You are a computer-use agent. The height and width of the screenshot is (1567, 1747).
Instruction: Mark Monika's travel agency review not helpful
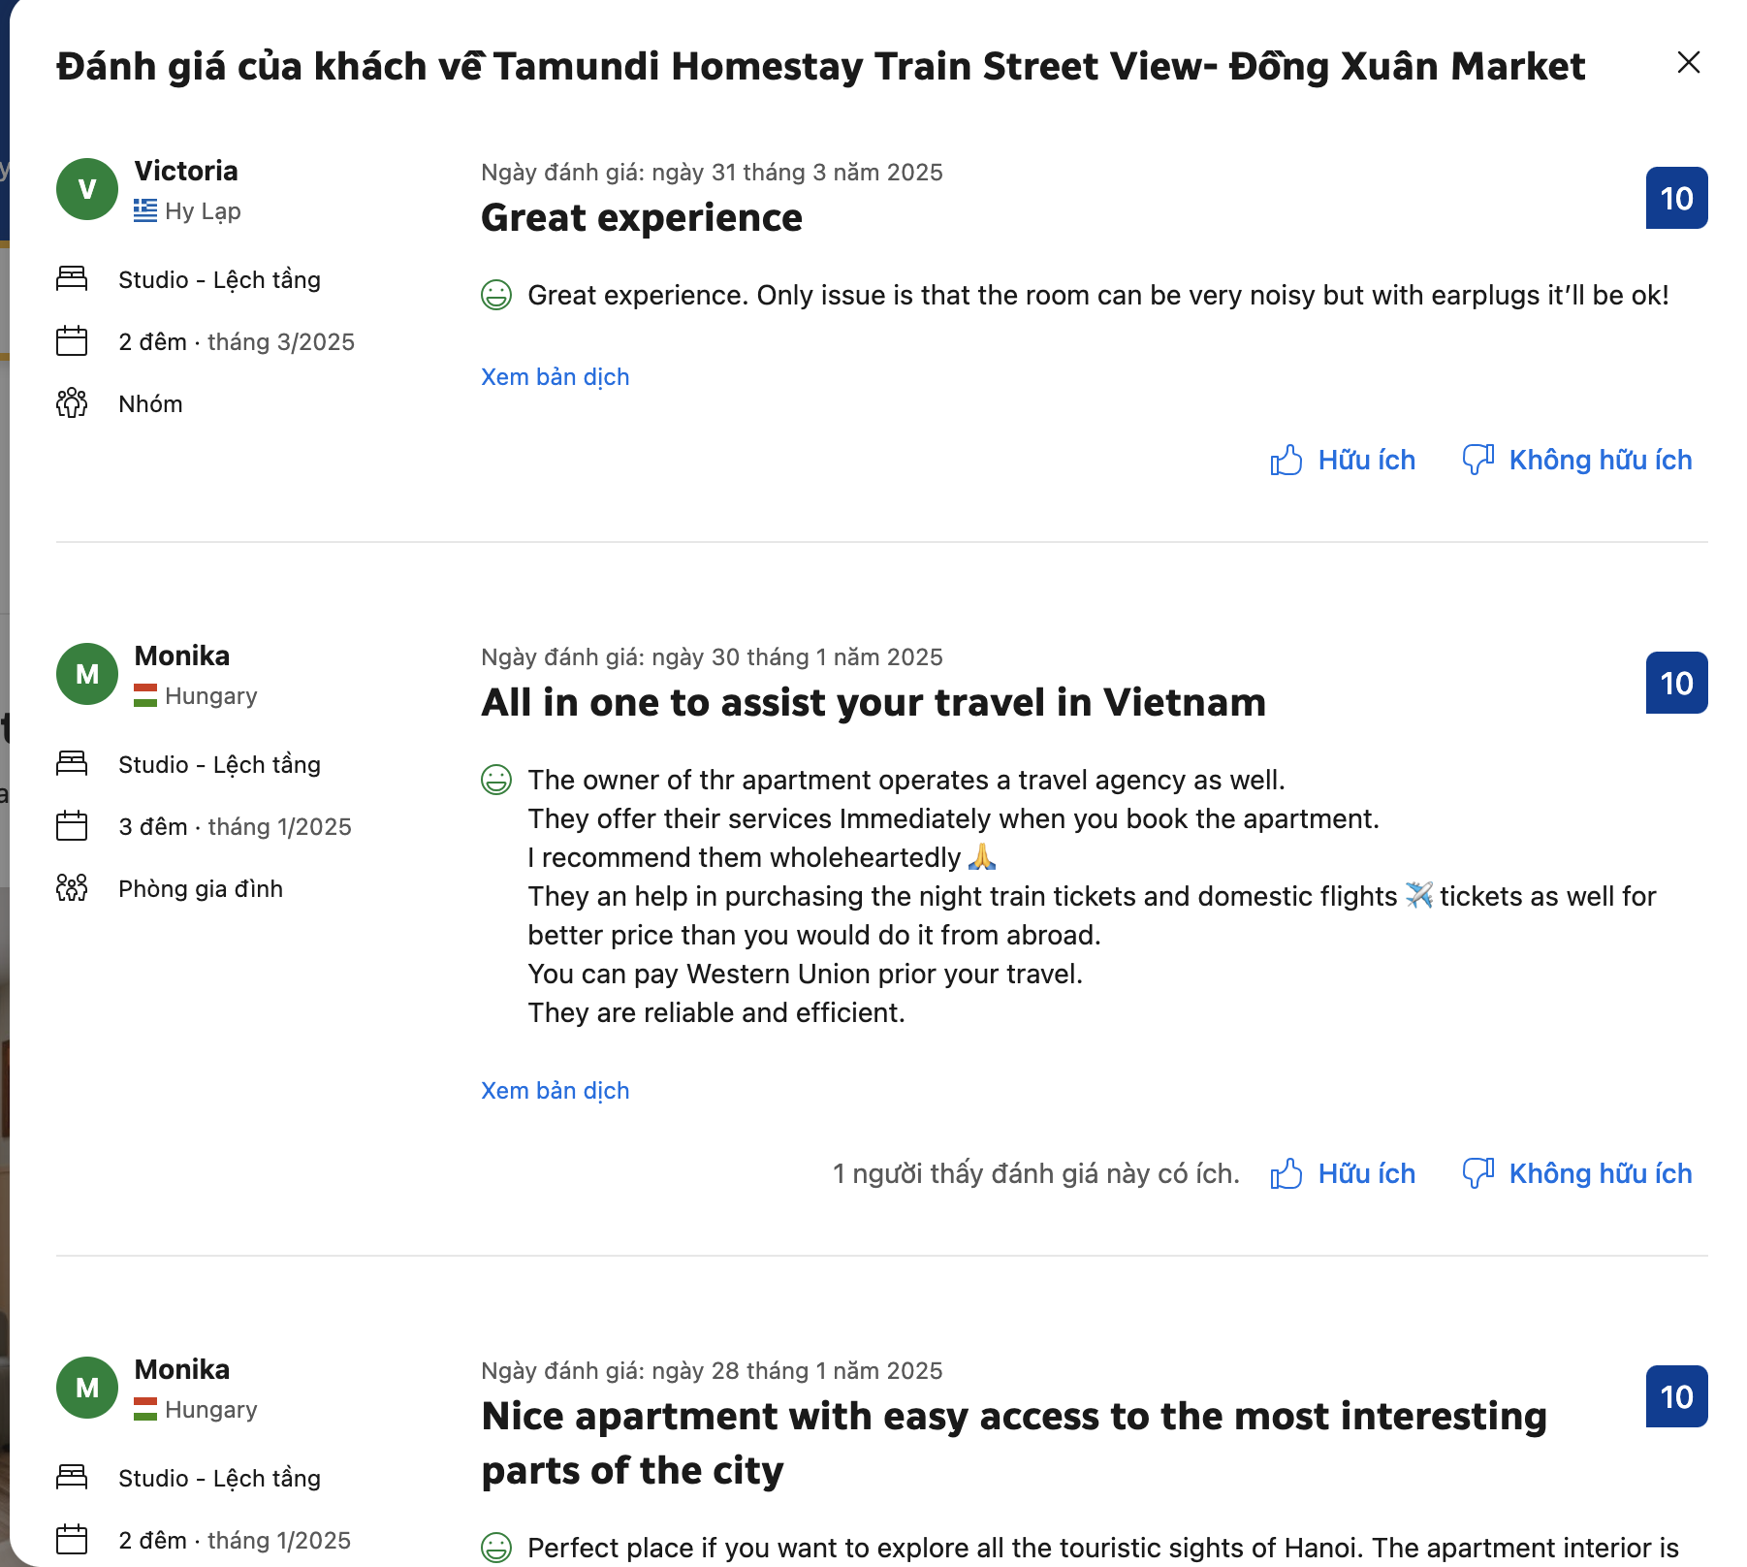pyautogui.click(x=1577, y=1173)
